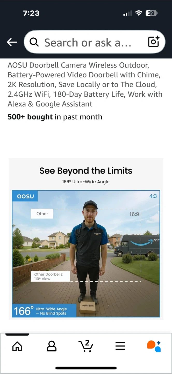Open the shopping cart with 2 items
Image resolution: width=172 pixels, height=374 pixels.
tap(86, 346)
